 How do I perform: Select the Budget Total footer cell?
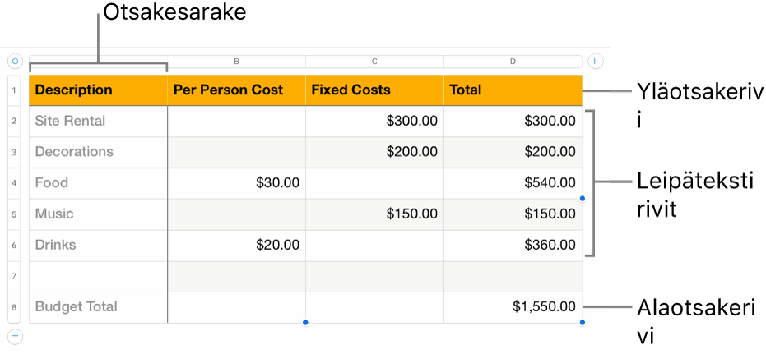[x=98, y=306]
